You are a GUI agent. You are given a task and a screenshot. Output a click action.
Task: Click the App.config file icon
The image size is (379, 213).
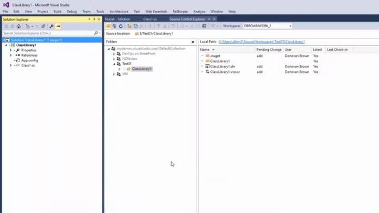(18, 60)
